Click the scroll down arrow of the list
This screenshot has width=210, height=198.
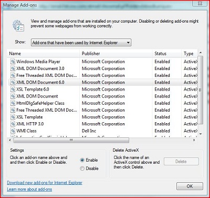coord(201,134)
